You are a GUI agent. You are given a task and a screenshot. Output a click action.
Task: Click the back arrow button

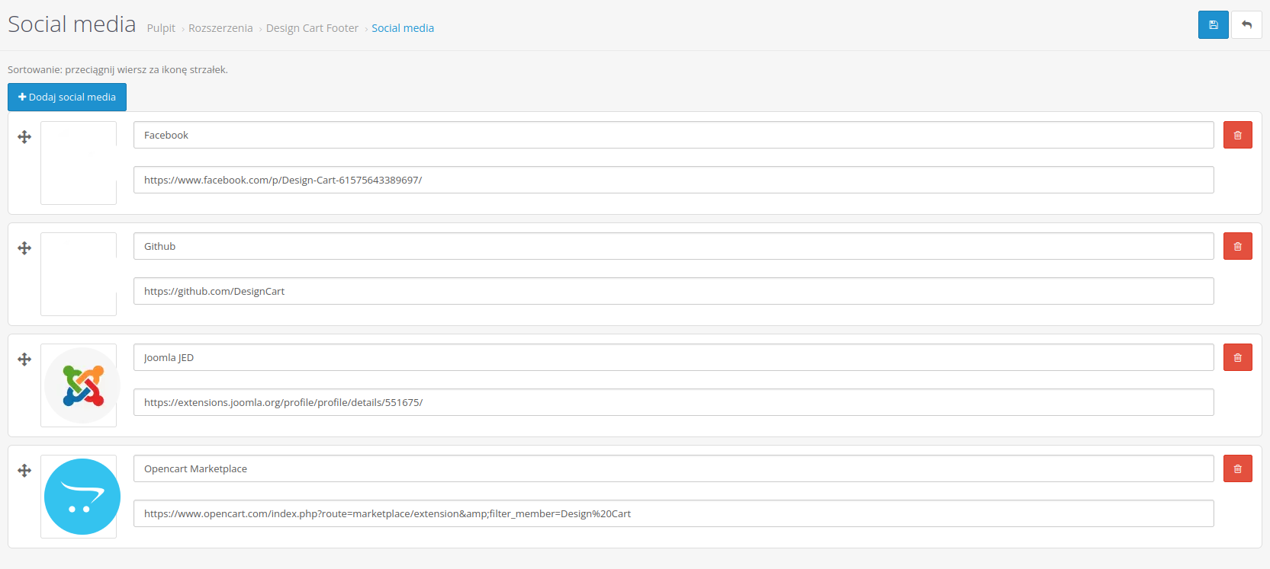tap(1246, 25)
